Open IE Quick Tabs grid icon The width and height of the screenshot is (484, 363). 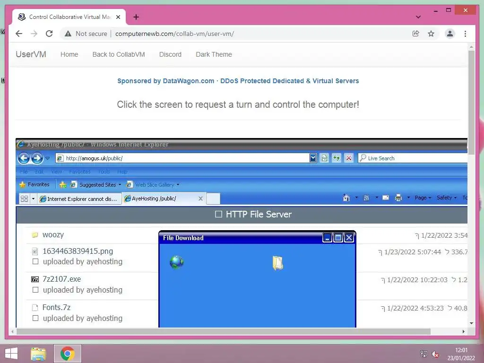(x=24, y=199)
